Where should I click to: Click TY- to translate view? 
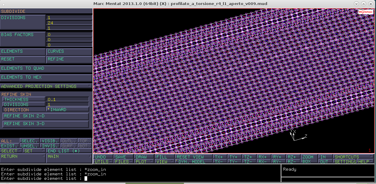tap(235, 161)
